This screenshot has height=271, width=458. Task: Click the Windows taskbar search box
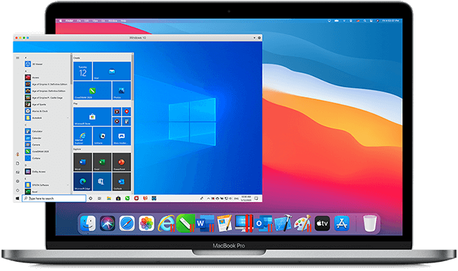[x=54, y=198]
